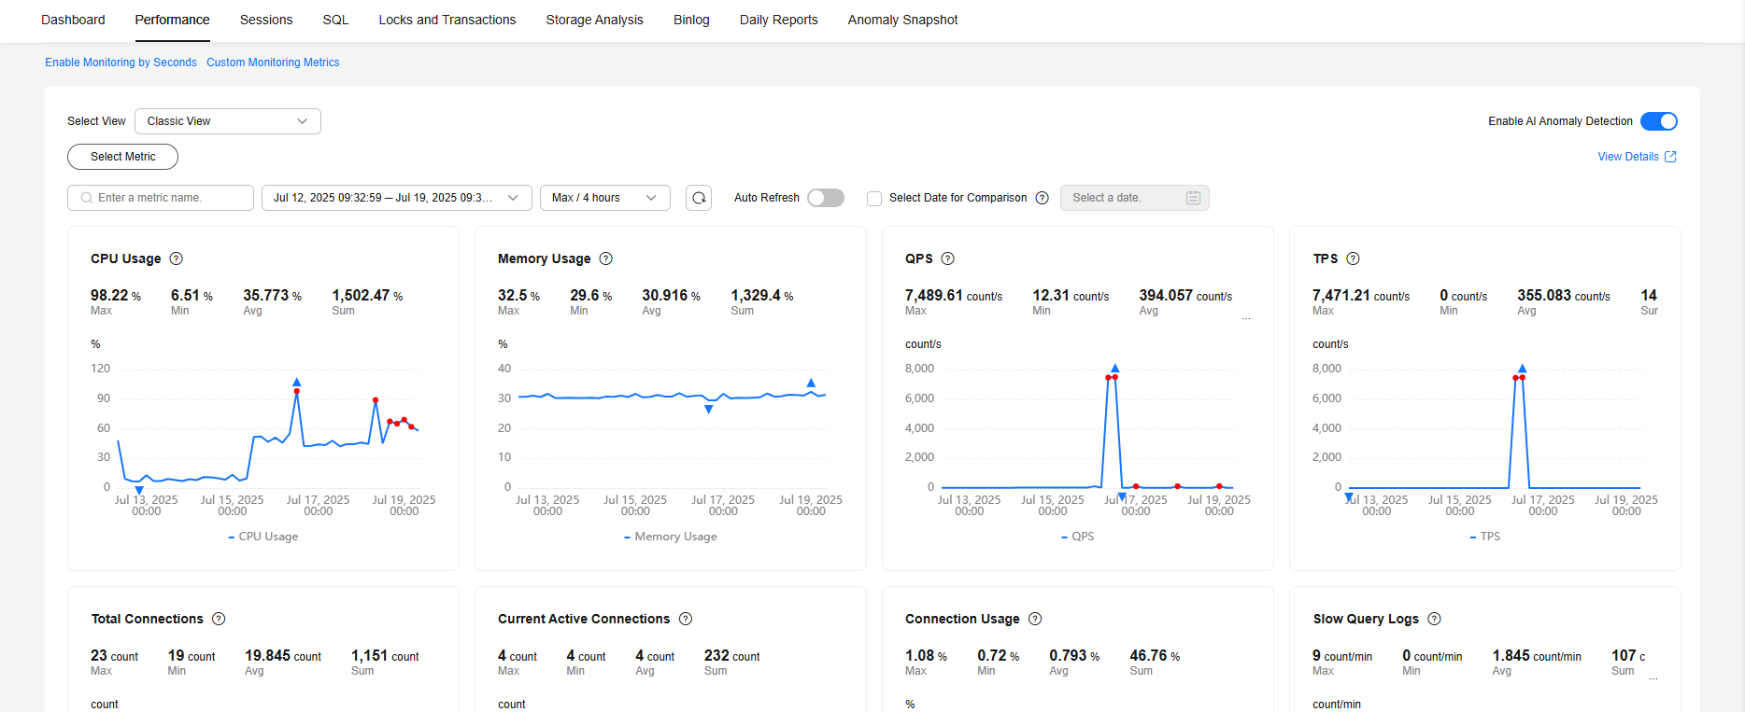This screenshot has width=1745, height=712.
Task: Click the Connection Usage help icon
Action: [x=1035, y=619]
